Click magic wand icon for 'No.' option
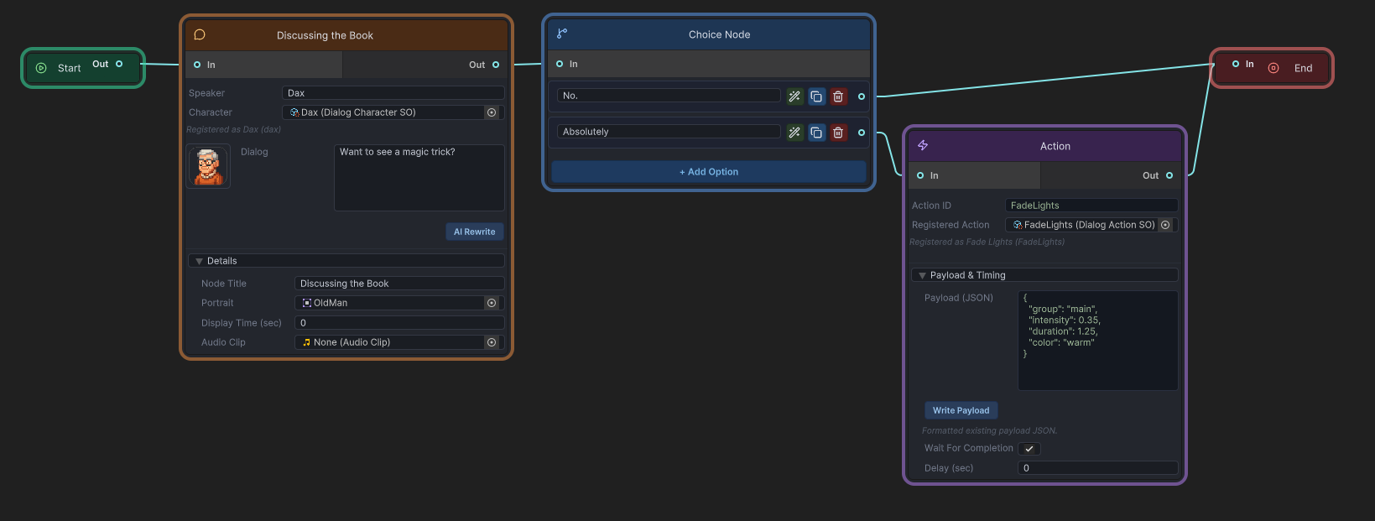 pyautogui.click(x=794, y=96)
